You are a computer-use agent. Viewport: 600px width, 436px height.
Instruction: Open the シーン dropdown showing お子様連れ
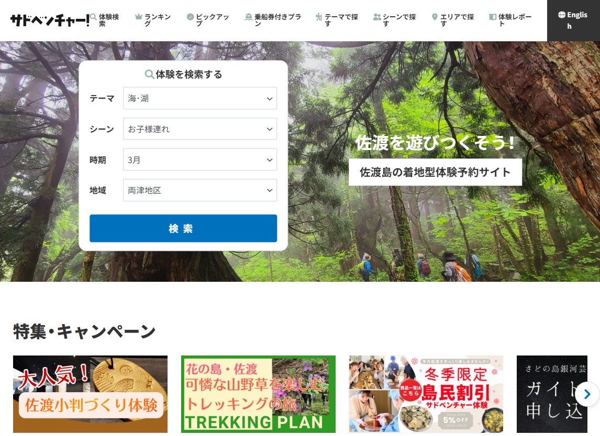pos(199,129)
